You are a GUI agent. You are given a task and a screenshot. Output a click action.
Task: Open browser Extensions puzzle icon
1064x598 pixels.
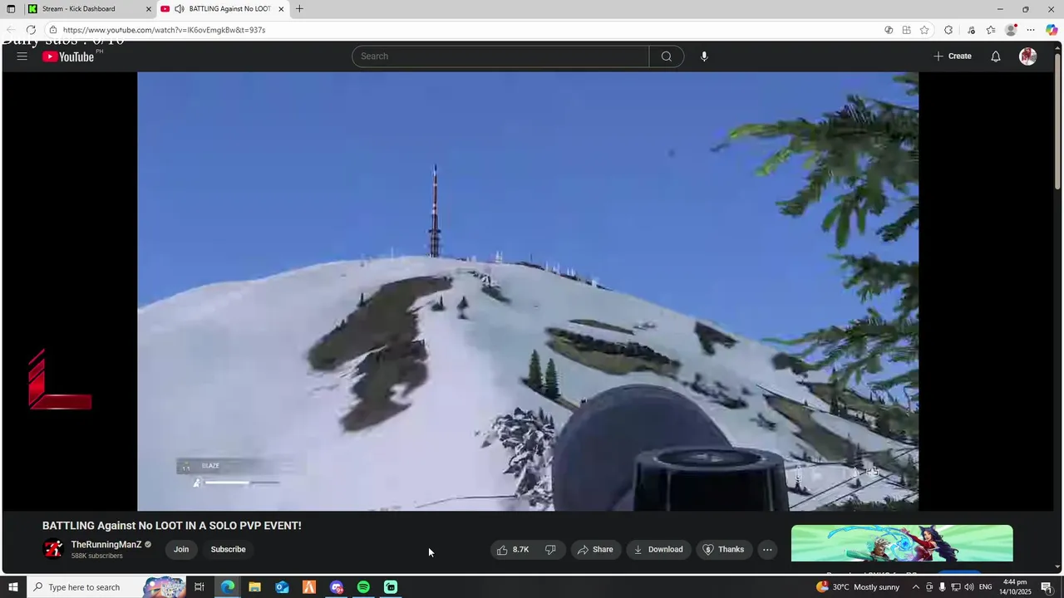(948, 30)
